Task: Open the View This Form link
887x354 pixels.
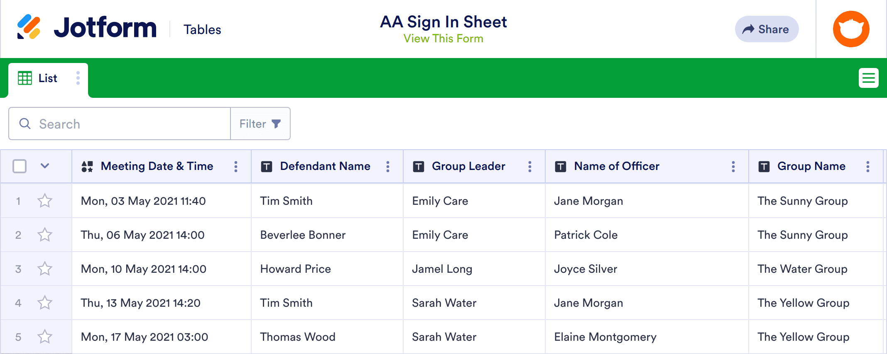Action: [443, 39]
